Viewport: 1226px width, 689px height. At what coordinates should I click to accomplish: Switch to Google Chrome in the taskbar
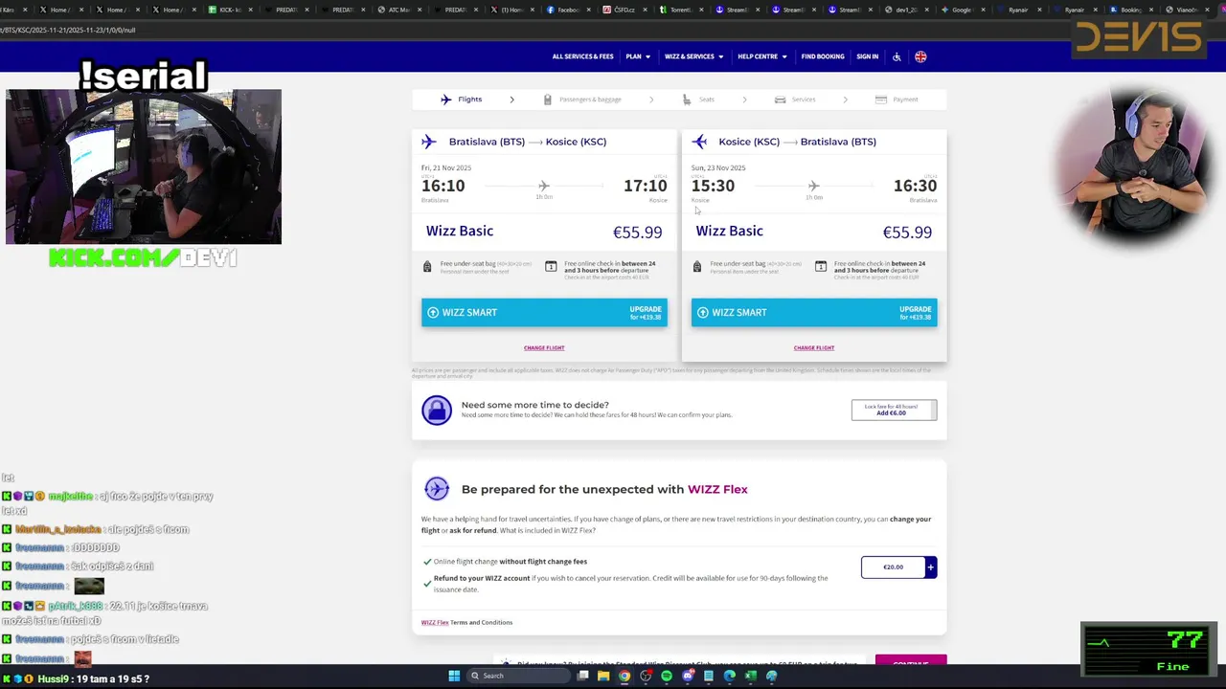pyautogui.click(x=624, y=676)
